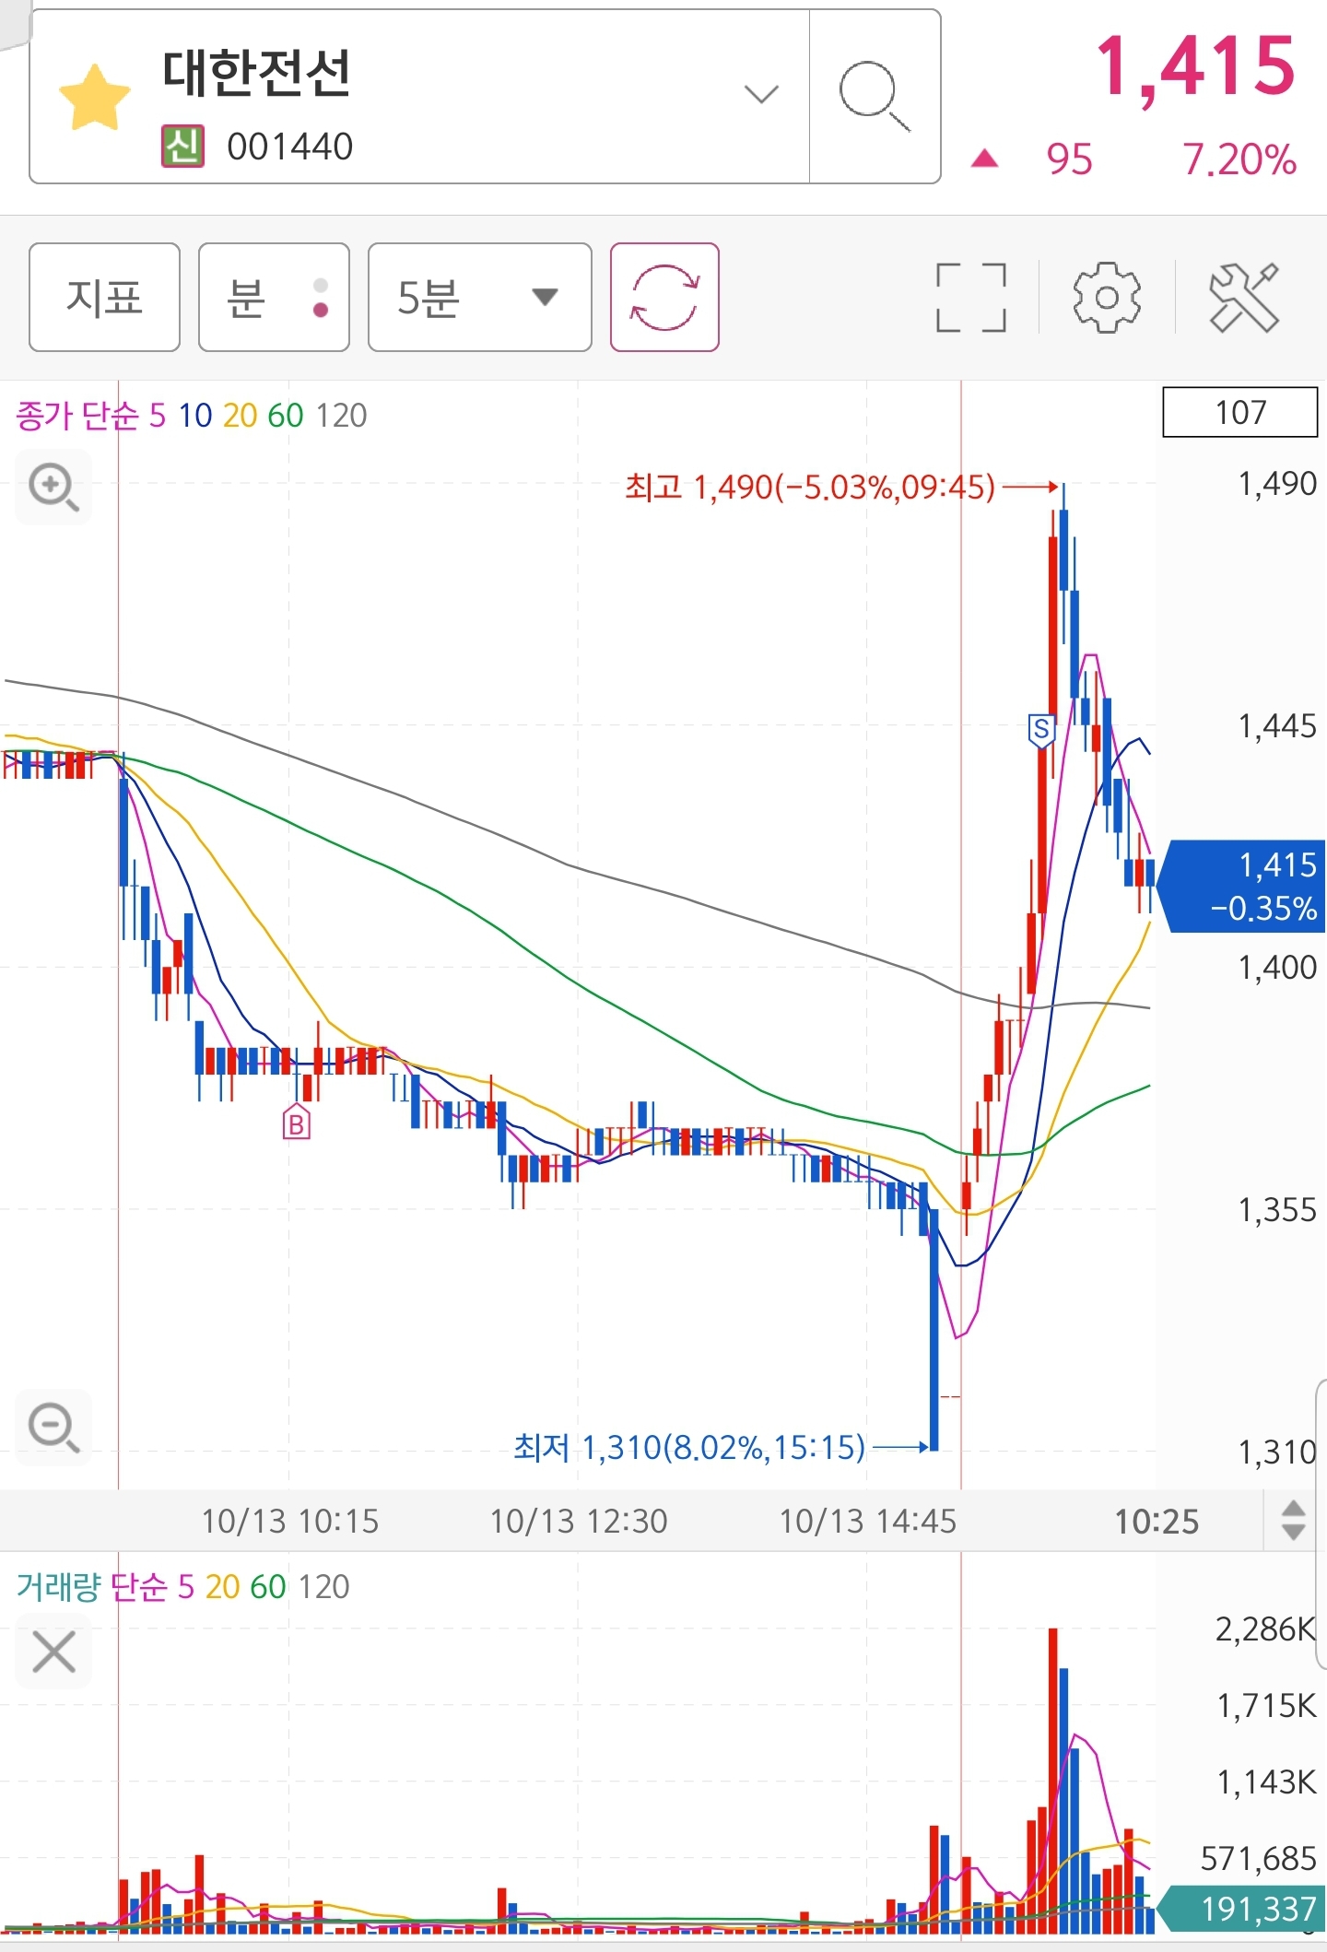
Task: Open the 5분 interval dropdown
Action: [x=479, y=298]
